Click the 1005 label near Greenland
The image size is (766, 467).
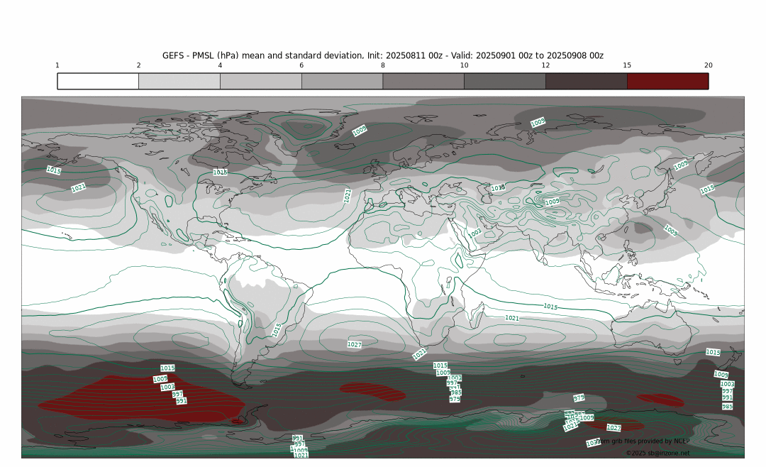(x=360, y=130)
